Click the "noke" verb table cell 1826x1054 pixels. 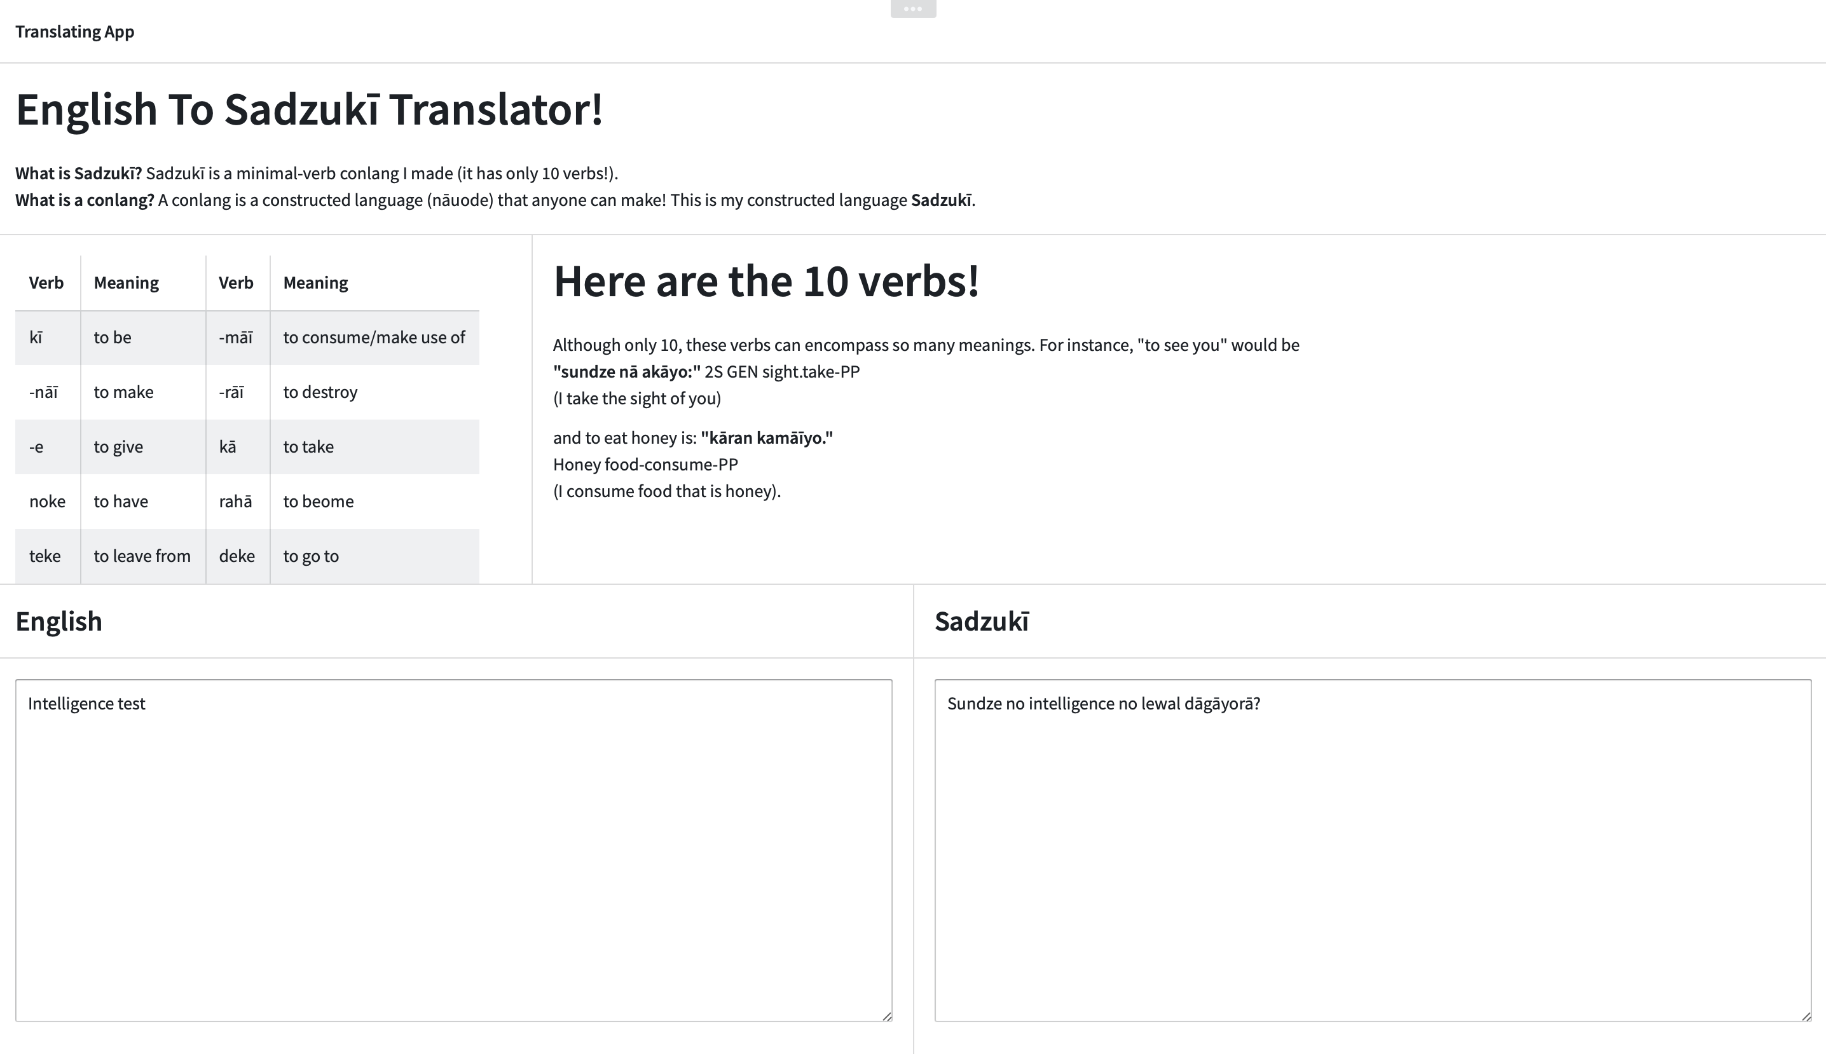coord(47,502)
